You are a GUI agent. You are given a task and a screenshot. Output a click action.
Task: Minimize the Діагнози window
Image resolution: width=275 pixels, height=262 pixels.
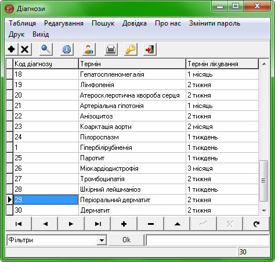(220, 6)
